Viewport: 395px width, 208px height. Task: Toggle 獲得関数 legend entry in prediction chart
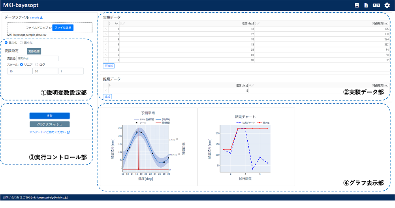pyautogui.click(x=163, y=123)
